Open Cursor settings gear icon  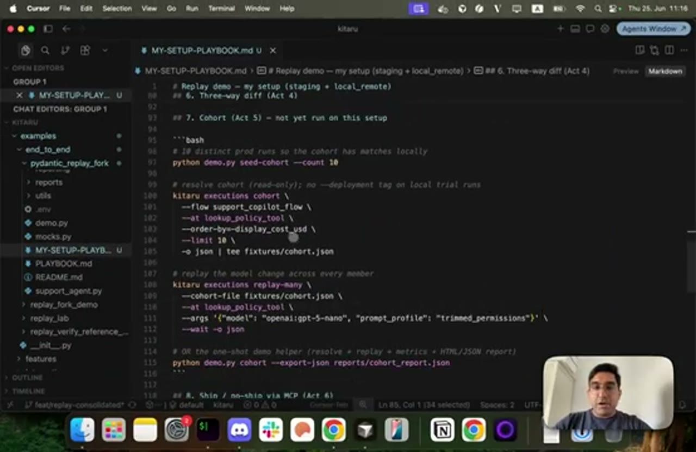(605, 29)
